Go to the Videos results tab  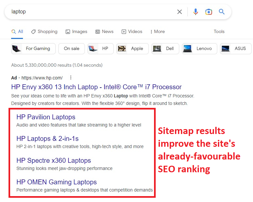132,32
